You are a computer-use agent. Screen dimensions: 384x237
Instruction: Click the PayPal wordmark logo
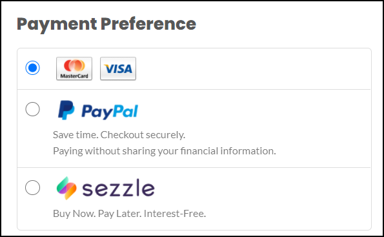pyautogui.click(x=110, y=112)
